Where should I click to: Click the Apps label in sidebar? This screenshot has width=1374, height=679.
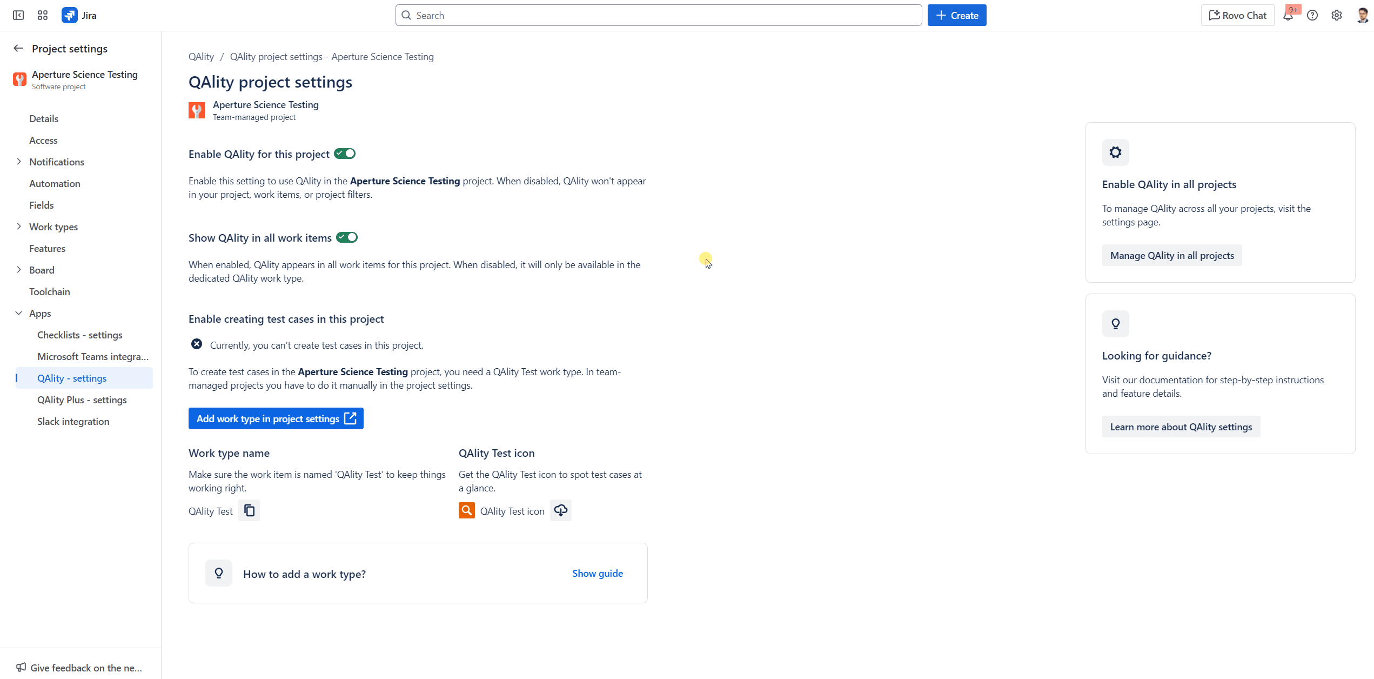40,313
